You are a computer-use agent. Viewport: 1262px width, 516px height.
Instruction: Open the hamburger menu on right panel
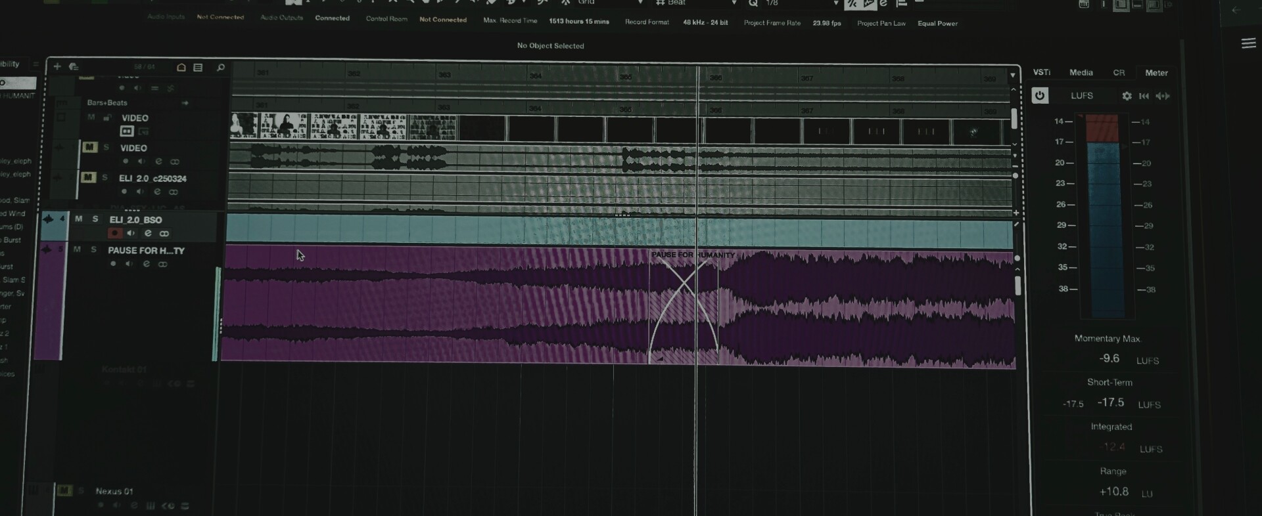[1248, 43]
